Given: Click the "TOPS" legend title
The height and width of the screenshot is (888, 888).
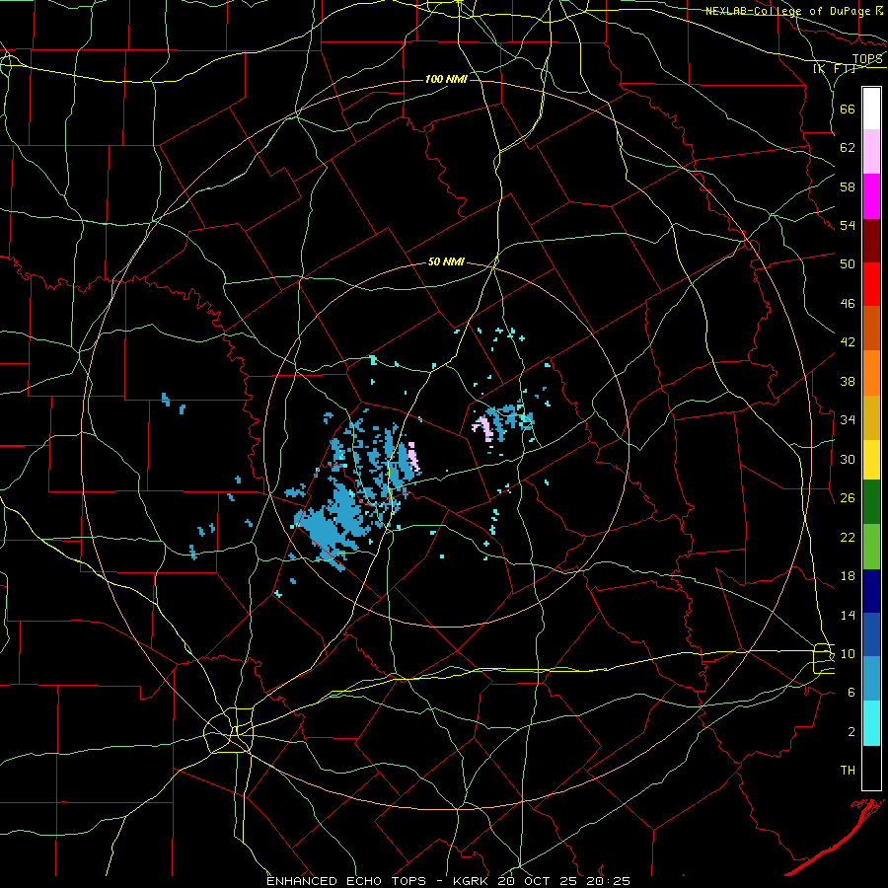Looking at the screenshot, I should [x=867, y=58].
